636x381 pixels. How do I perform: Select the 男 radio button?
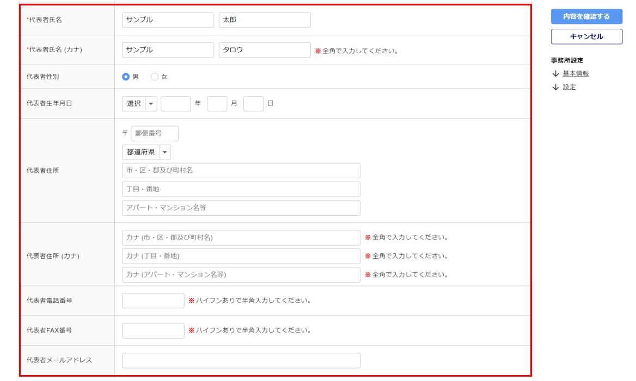point(126,77)
